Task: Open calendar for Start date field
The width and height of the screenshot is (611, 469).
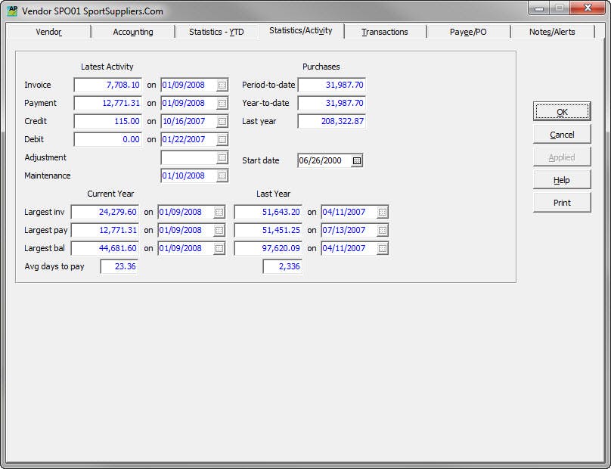Action: point(357,160)
